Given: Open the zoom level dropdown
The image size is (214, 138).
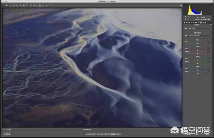Looking at the screenshot, I should [10, 129].
